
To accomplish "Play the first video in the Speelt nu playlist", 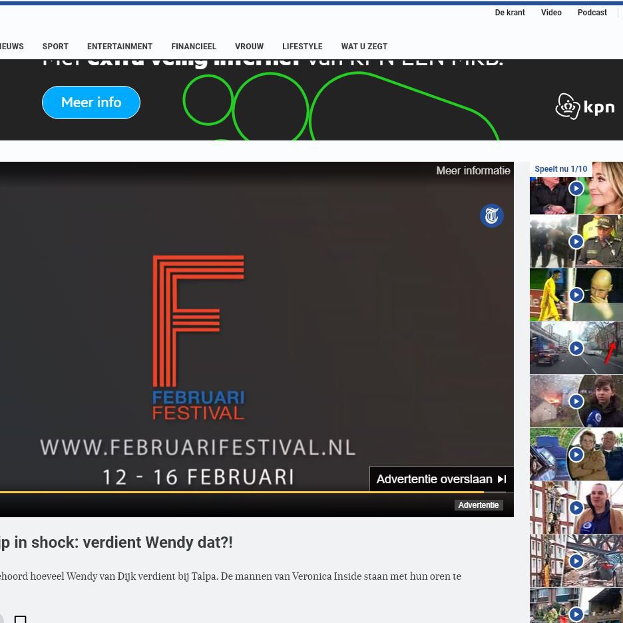I will click(x=576, y=188).
